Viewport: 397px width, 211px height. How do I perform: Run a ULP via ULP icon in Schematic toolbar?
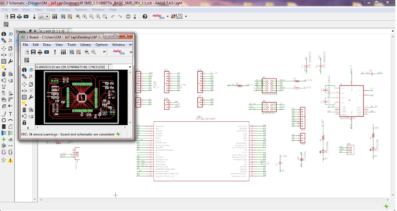69,17
